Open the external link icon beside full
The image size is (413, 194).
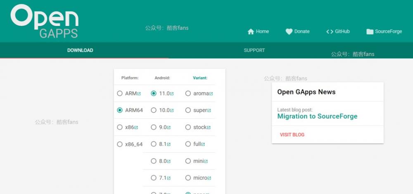click(x=203, y=144)
